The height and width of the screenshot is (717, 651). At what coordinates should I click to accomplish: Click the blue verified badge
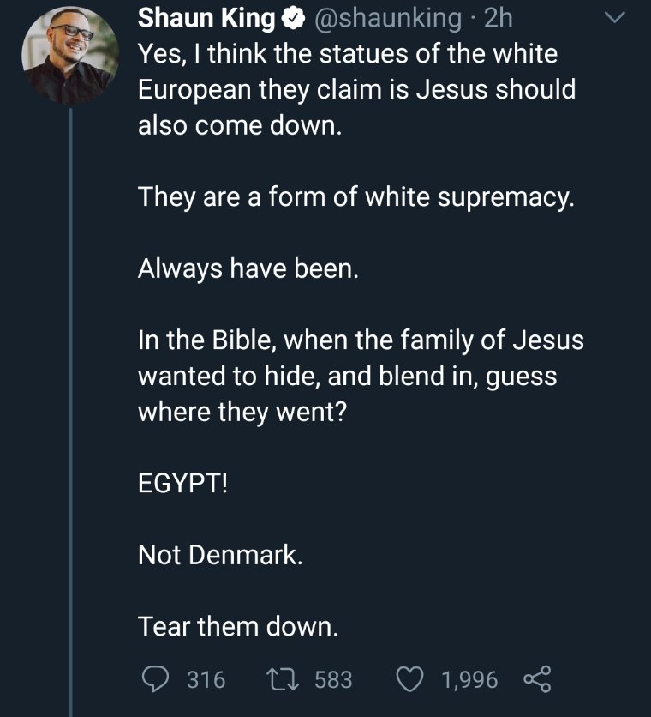coord(291,18)
